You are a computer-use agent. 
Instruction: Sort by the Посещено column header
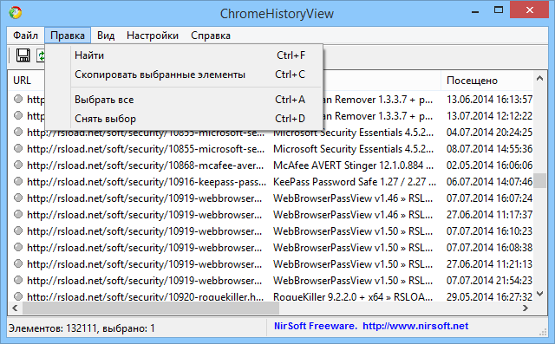(486, 81)
